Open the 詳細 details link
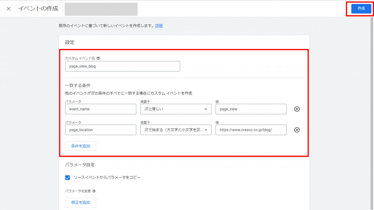The image size is (374, 210). pyautogui.click(x=159, y=26)
